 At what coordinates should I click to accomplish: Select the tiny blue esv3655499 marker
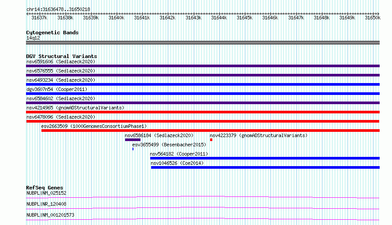(133, 149)
